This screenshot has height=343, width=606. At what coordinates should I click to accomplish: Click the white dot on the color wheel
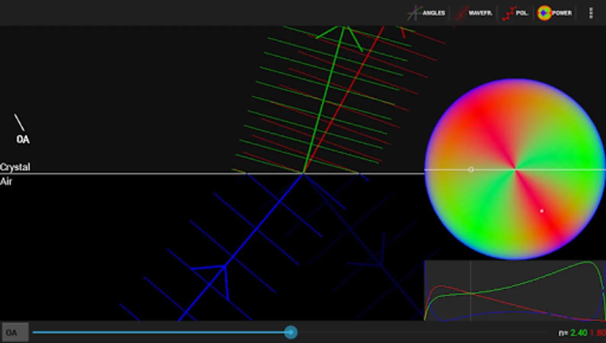click(542, 211)
